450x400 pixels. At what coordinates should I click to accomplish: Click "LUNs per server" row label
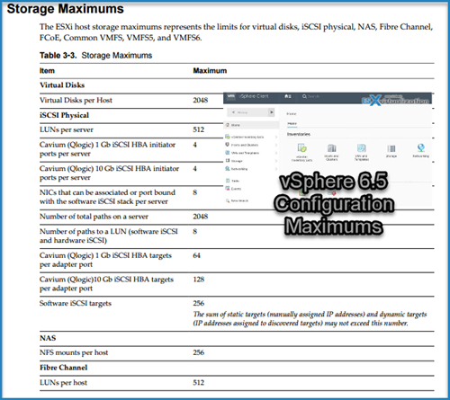click(x=67, y=129)
